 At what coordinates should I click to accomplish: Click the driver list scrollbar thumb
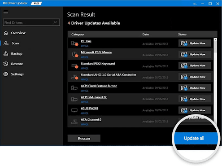pos(215,47)
